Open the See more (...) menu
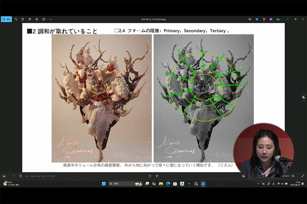Image resolution: width=307 pixels, height=204 pixels. pos(51,19)
